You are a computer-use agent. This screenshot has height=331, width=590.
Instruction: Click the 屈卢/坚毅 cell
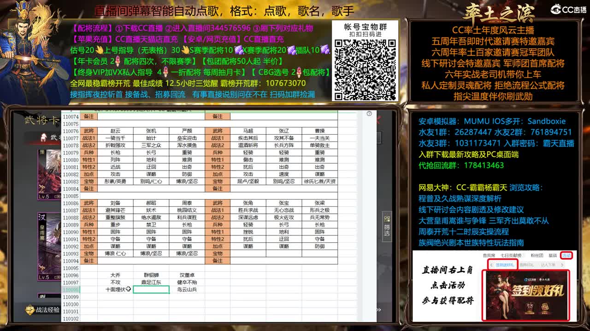(248, 182)
